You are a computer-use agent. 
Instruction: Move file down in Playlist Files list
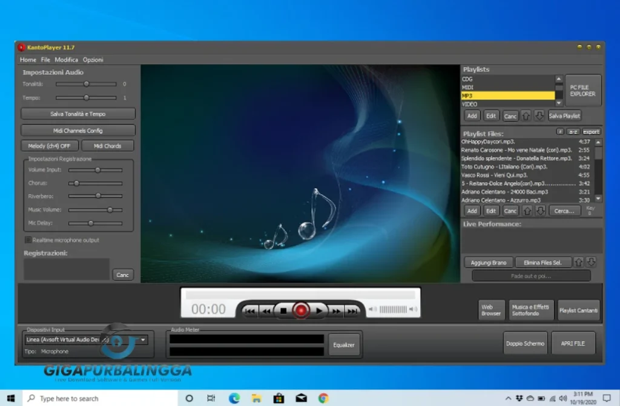tap(540, 211)
